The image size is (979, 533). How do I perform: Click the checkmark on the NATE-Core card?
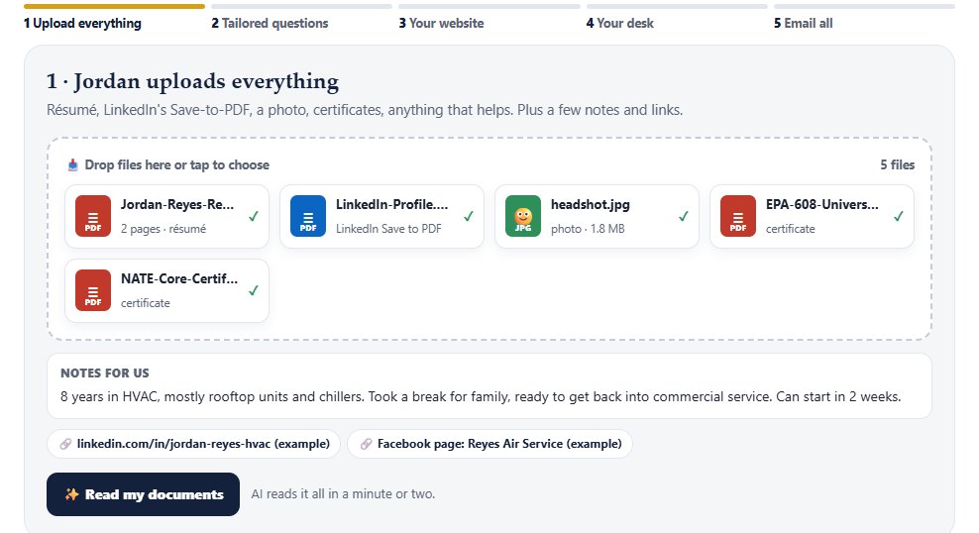click(254, 290)
